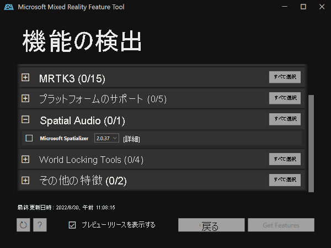This screenshot has height=248, width=331.
Task: Select all Spatial Audio features
Action: click(x=285, y=119)
